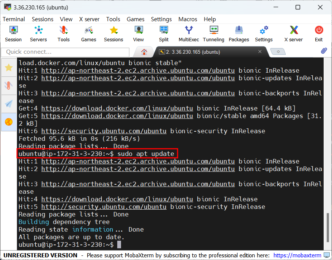Image resolution: width=332 pixels, height=260 pixels.
Task: Open the X server menu
Action: tap(89, 19)
